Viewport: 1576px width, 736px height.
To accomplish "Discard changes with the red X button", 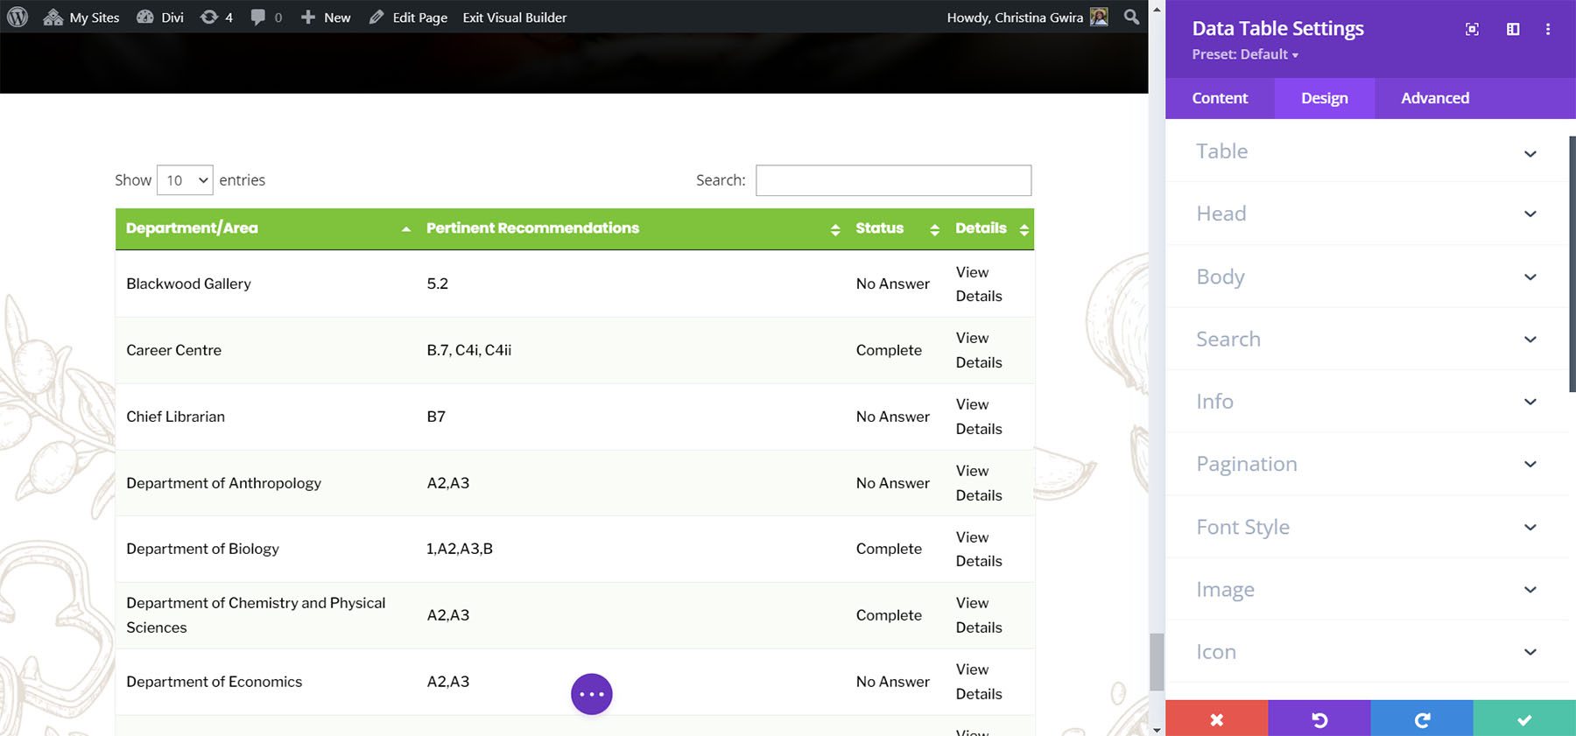I will coord(1216,718).
